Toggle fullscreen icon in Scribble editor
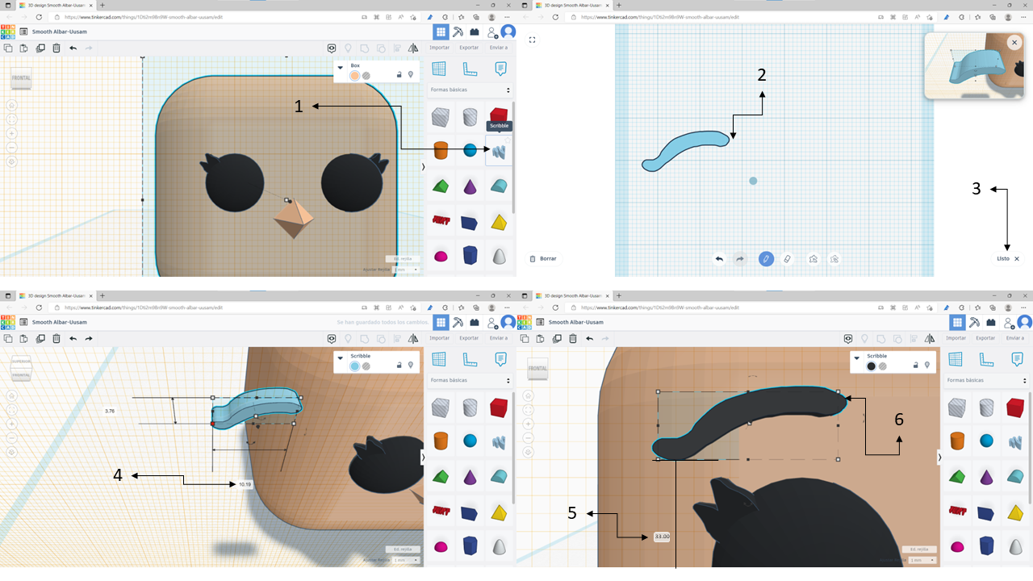 click(533, 39)
